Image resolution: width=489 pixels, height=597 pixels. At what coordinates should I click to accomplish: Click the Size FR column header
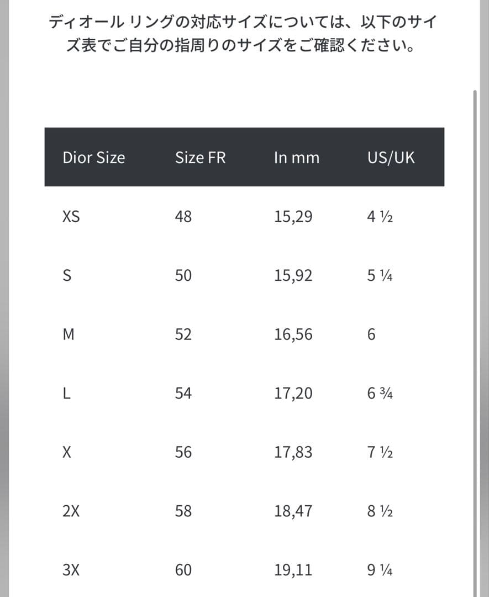(x=201, y=158)
